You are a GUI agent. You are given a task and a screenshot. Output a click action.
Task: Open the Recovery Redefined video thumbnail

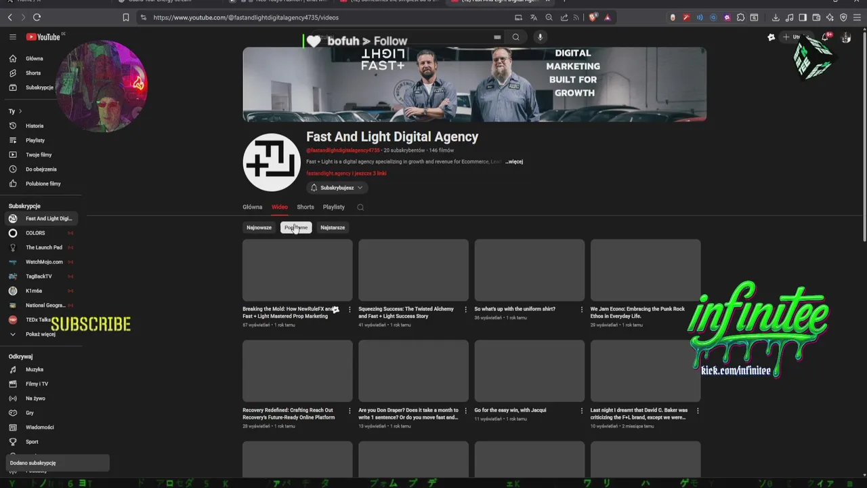(297, 371)
